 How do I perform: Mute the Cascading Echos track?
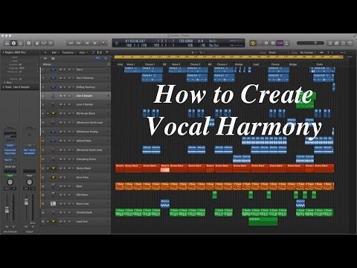60,159
